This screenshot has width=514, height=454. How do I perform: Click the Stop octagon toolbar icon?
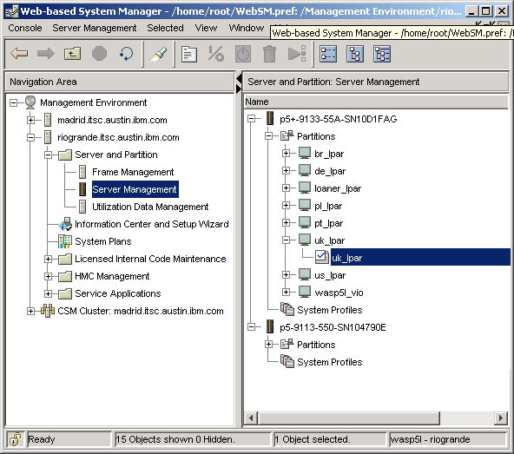click(x=99, y=54)
